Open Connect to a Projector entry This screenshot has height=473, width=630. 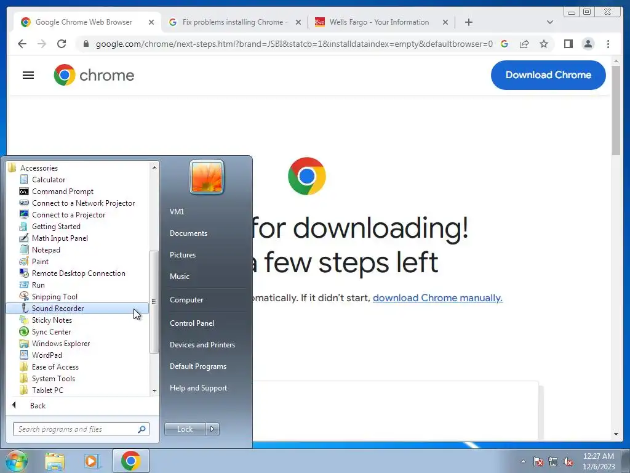pos(68,215)
